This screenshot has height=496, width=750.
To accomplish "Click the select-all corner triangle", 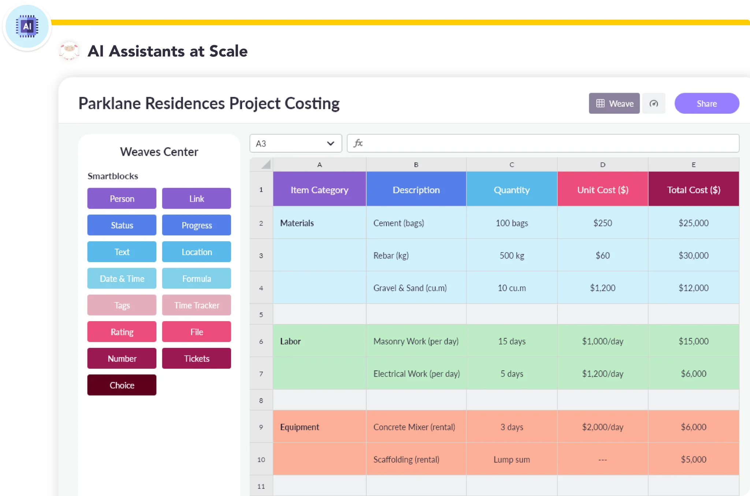I will point(266,165).
